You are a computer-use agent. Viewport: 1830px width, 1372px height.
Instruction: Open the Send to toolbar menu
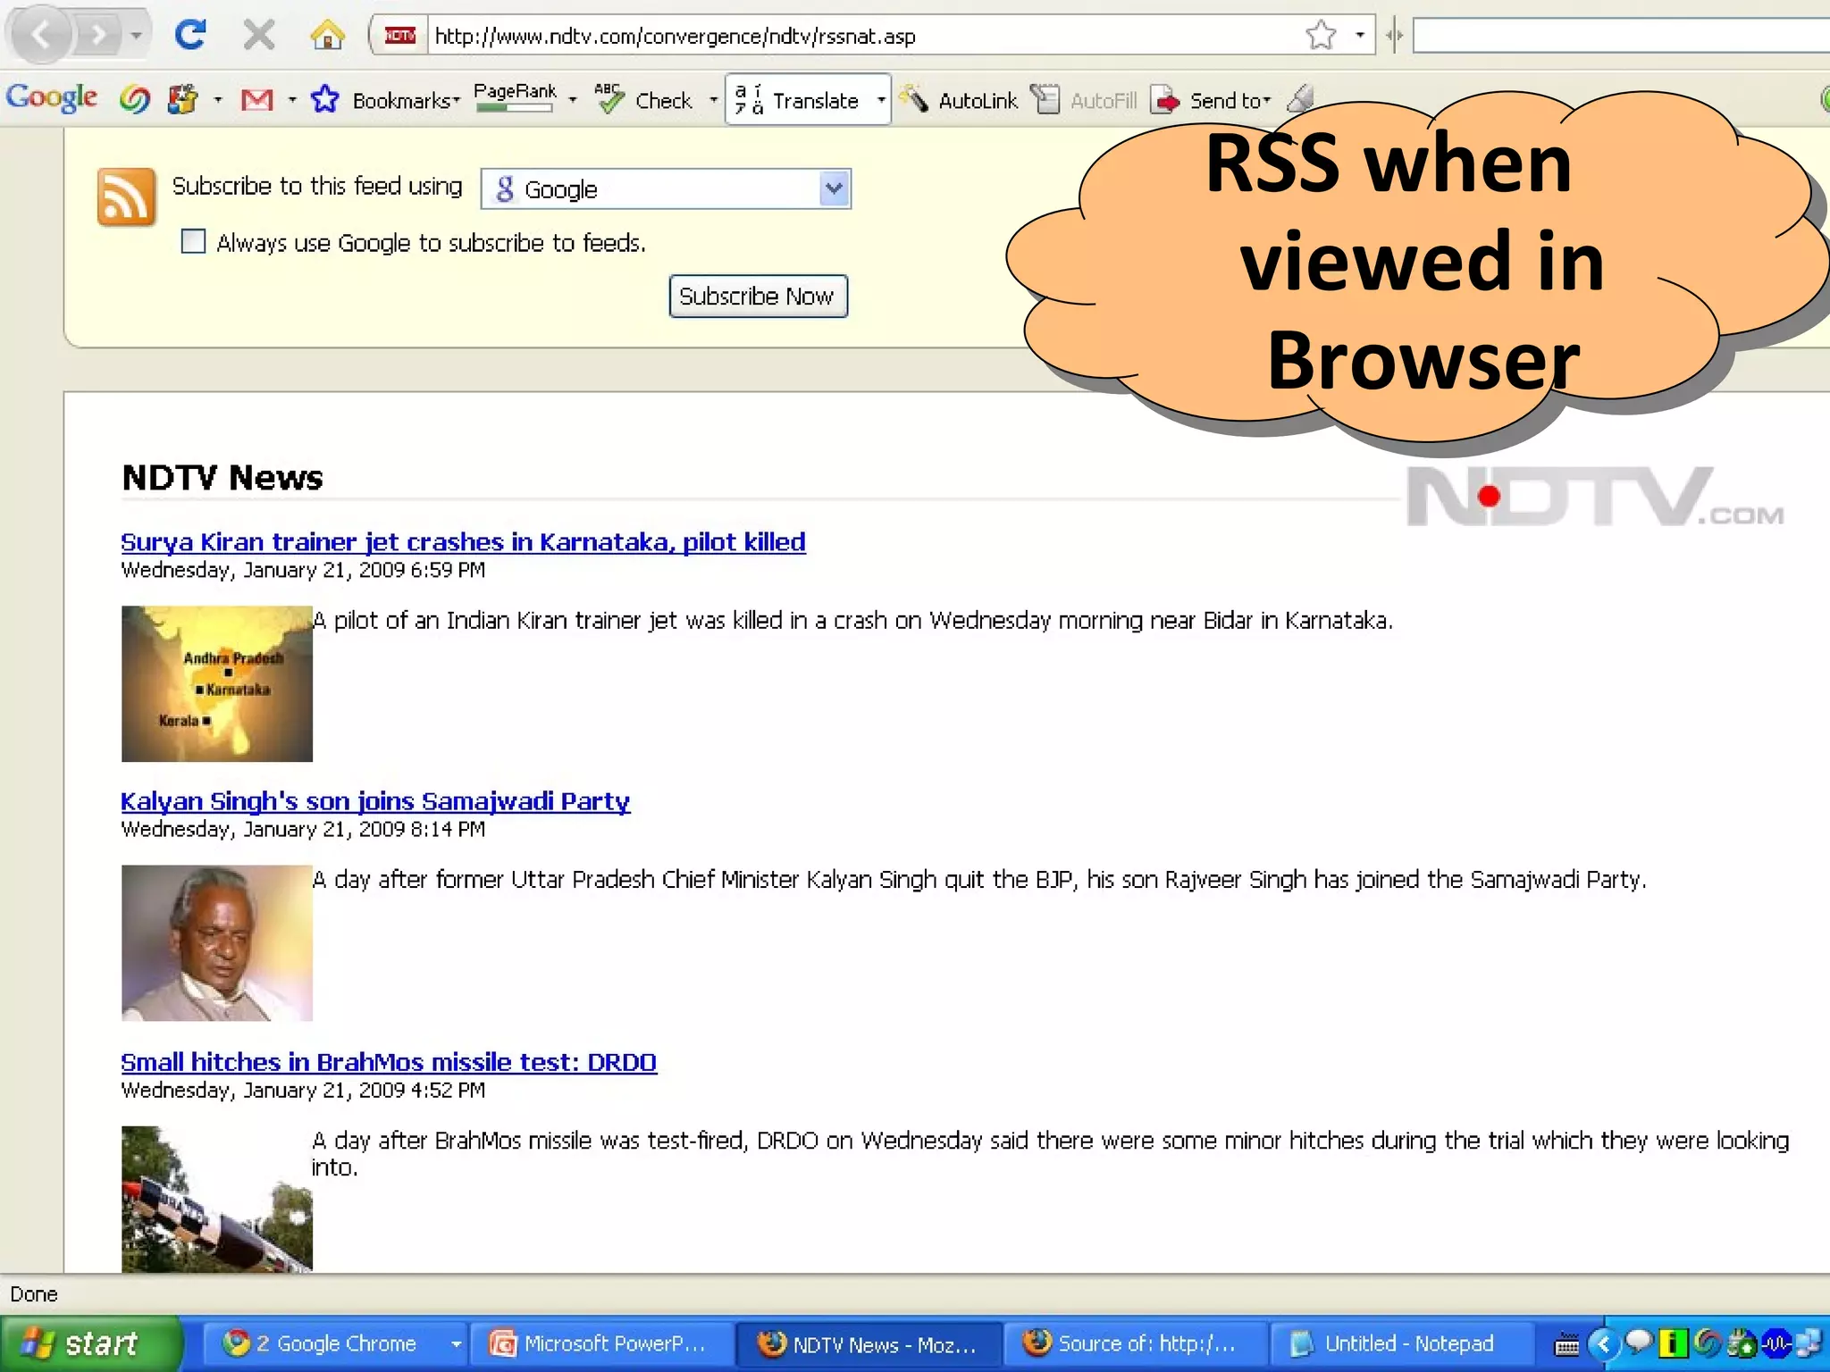[1211, 100]
